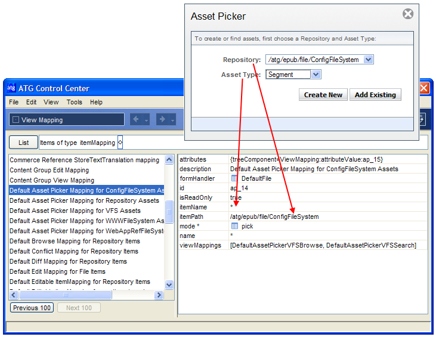
Task: Open the back arrow history dropdown
Action: pos(146,120)
